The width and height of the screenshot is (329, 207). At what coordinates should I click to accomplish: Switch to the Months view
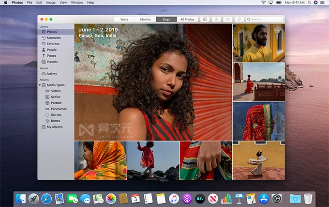coord(146,19)
